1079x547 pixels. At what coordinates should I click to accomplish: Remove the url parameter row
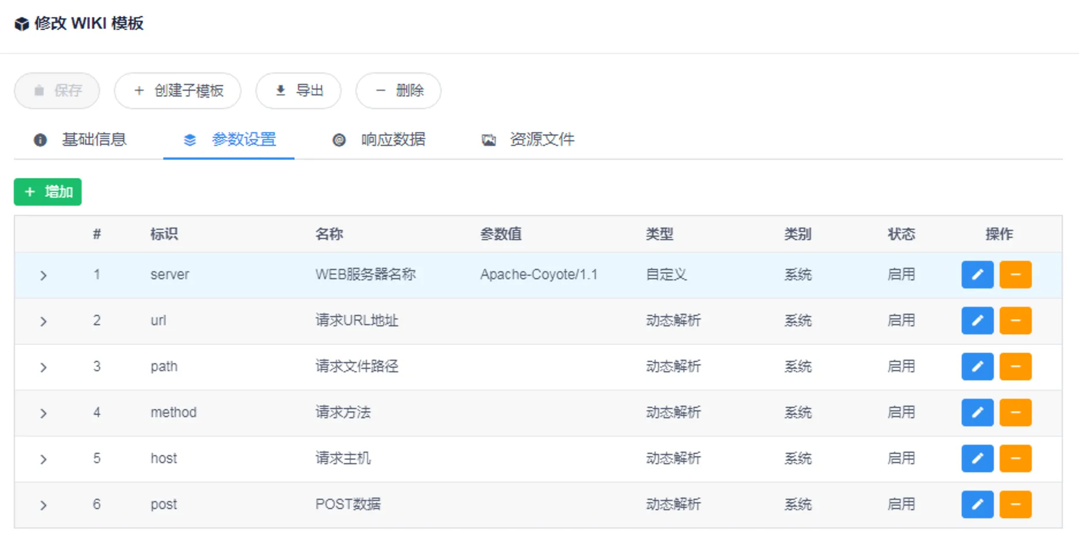click(1015, 321)
